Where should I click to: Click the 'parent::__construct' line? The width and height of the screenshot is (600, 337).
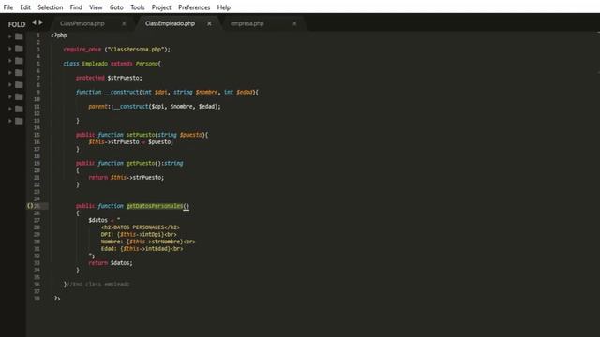[x=155, y=106]
